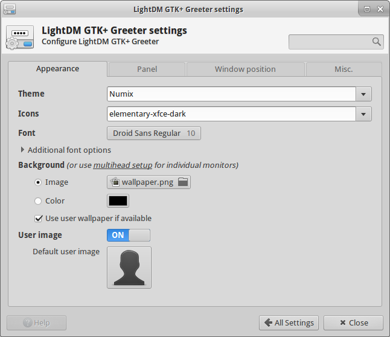Viewport: 390px width, 337px height.
Task: Click the Close button
Action: pyautogui.click(x=353, y=323)
